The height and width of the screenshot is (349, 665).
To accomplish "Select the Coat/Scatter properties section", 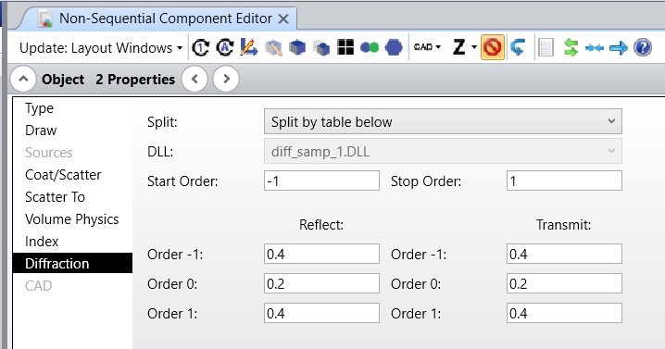I will (63, 175).
